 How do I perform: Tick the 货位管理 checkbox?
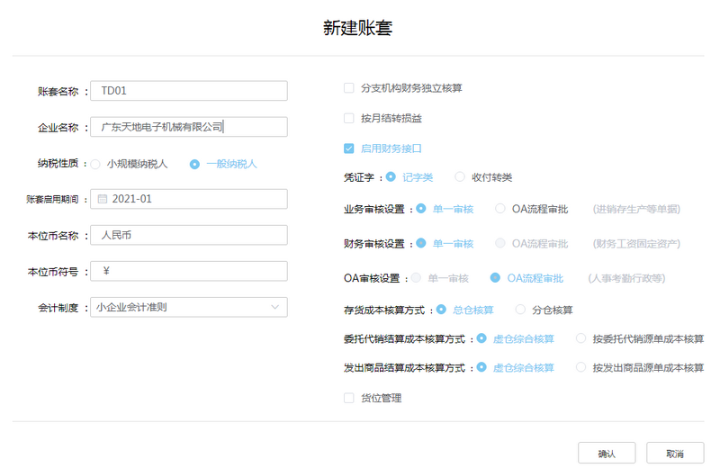[349, 398]
